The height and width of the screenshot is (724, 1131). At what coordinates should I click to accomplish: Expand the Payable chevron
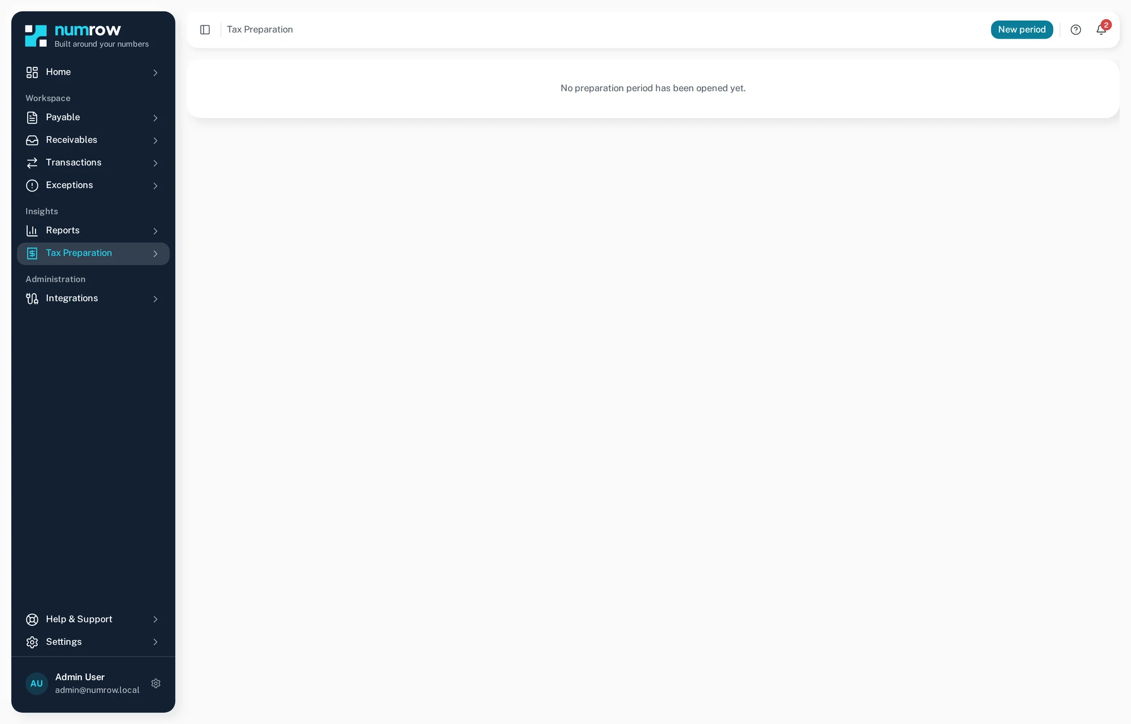pyautogui.click(x=155, y=118)
